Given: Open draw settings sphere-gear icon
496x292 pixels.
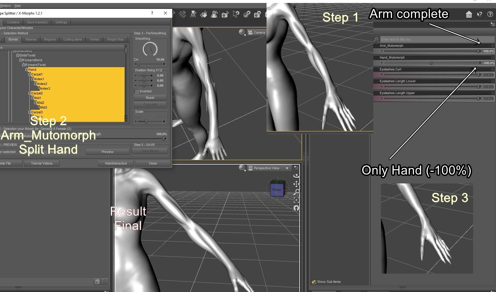Looking at the screenshot, I should 247,14.
